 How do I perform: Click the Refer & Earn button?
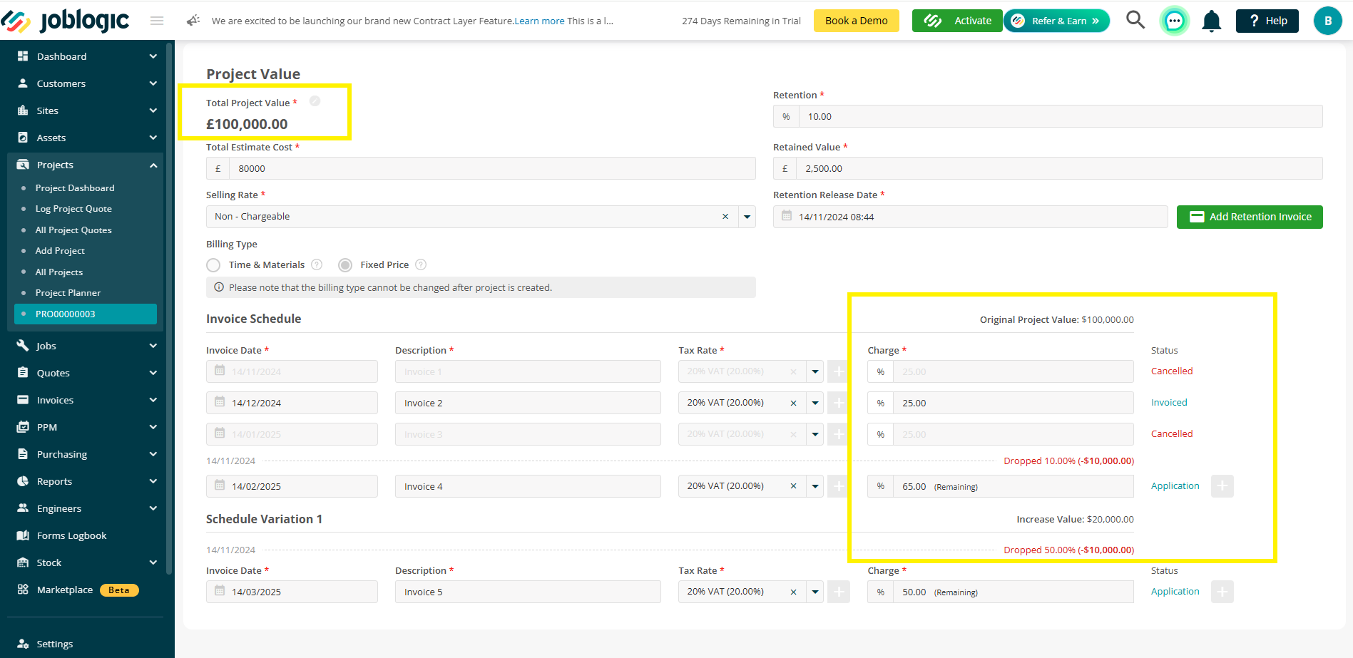pyautogui.click(x=1056, y=21)
